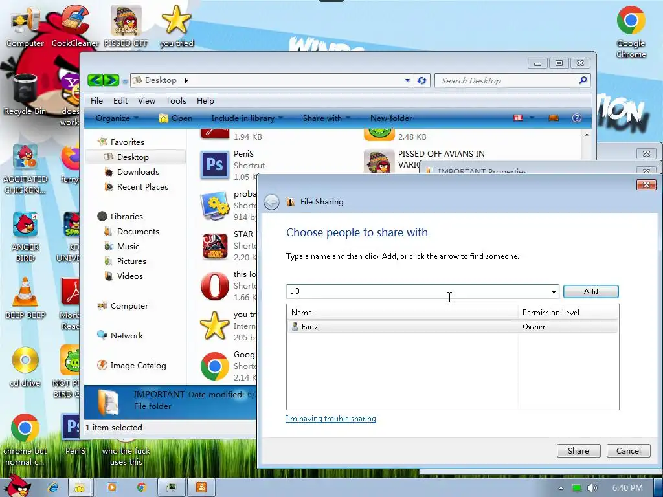Open the AGGITATED CHICKEN desktop icon
663x497 pixels.
click(25, 168)
